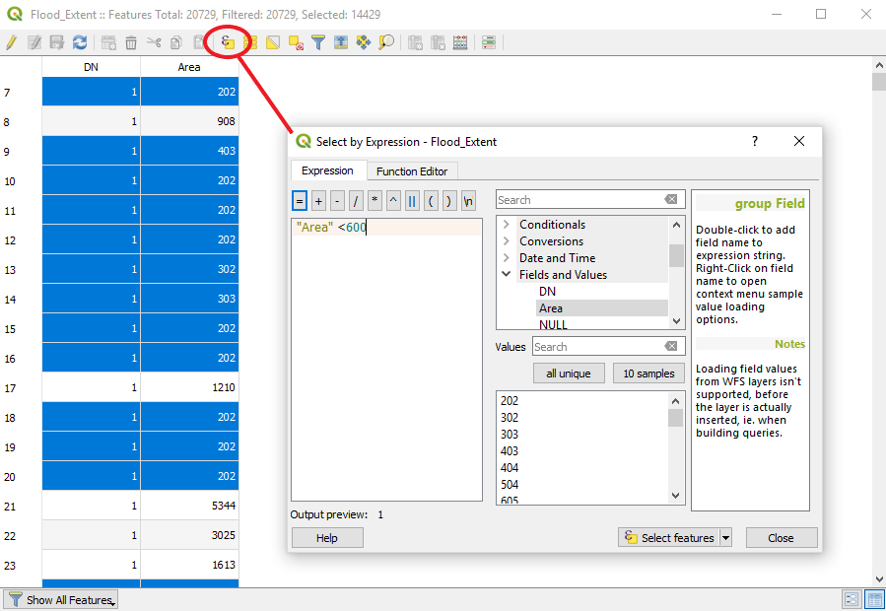886x611 pixels.
Task: Click the funnel filter icon in toolbar
Action: pos(318,42)
